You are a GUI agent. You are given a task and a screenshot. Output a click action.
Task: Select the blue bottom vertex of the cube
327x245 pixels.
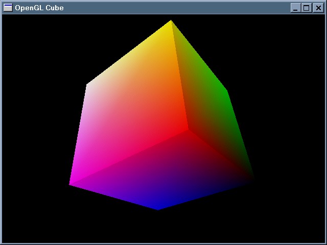pyautogui.click(x=158, y=208)
